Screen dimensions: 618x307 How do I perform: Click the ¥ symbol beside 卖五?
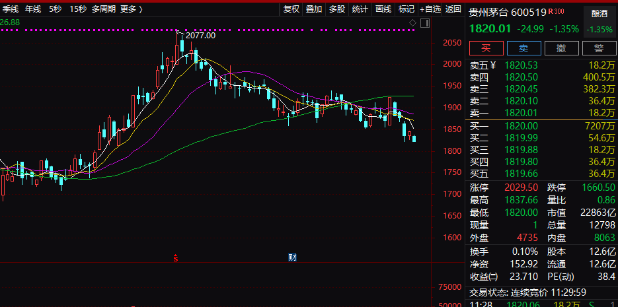click(493, 65)
